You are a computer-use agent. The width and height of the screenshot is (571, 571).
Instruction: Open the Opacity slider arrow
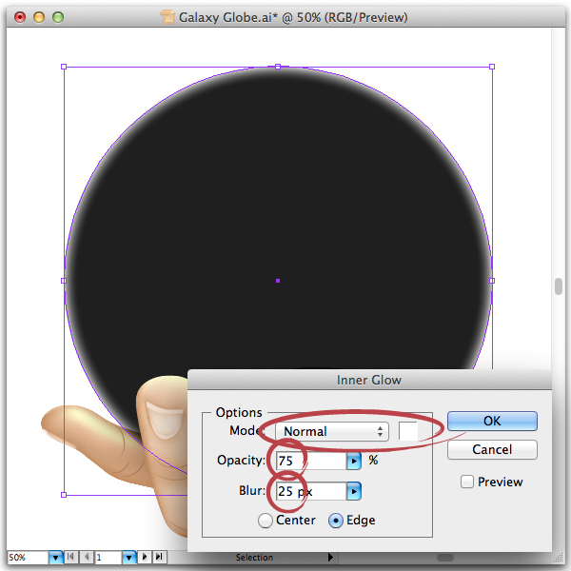click(354, 461)
